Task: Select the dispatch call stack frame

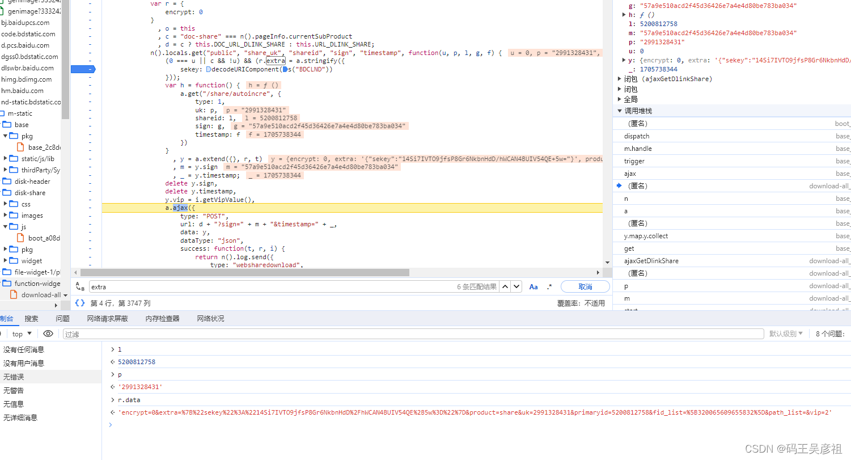Action: pyautogui.click(x=732, y=136)
